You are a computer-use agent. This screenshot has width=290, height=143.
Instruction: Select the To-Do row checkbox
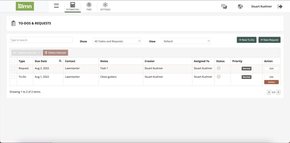[x=13, y=77]
